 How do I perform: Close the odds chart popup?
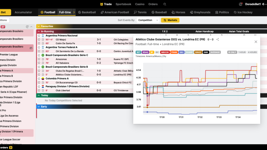point(256,42)
